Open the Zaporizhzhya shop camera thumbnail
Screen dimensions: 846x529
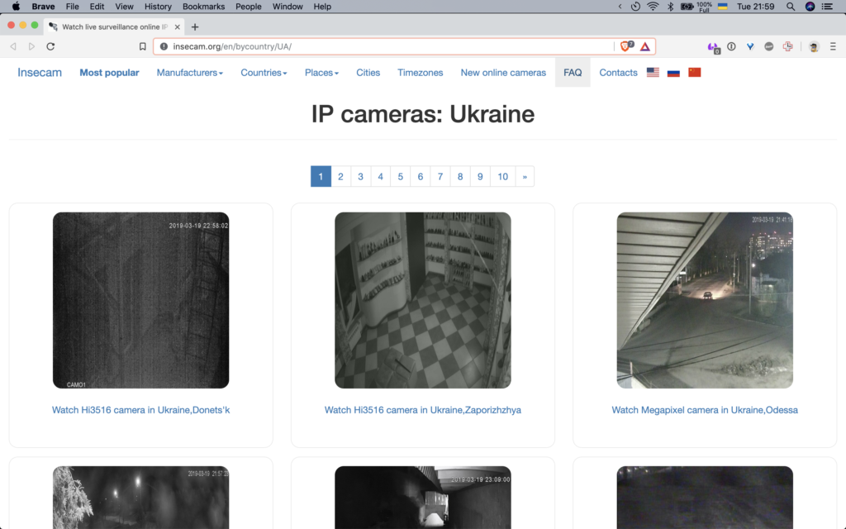pyautogui.click(x=423, y=300)
